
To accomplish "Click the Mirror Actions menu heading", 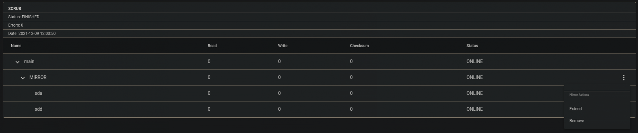I will [x=579, y=95].
